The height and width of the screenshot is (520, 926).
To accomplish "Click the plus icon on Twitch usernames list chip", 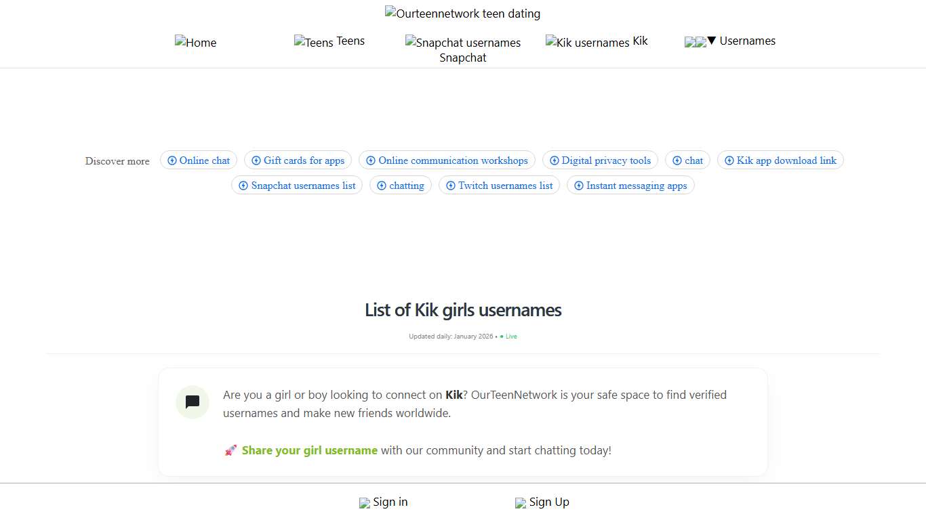I will tap(450, 185).
